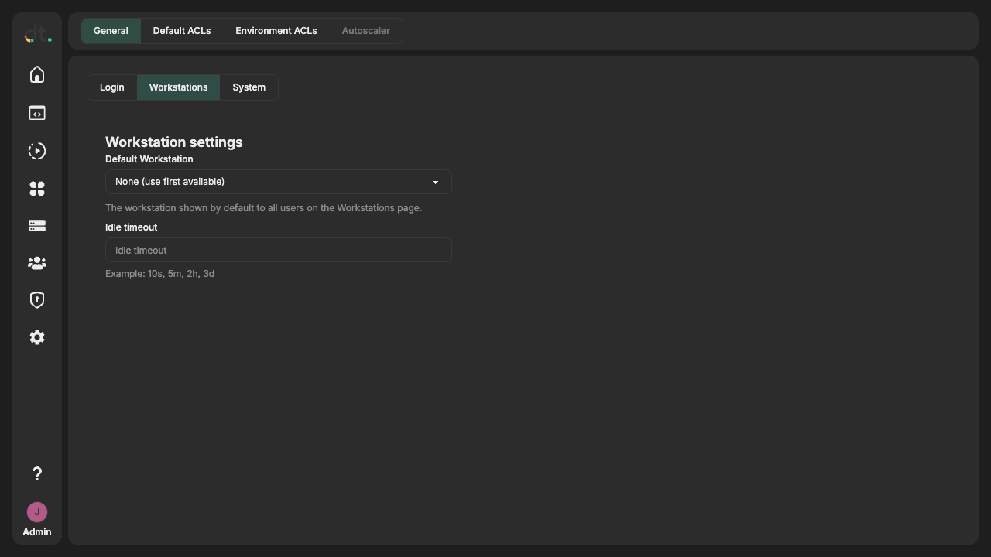Open the Environment ACLs tab

[276, 31]
